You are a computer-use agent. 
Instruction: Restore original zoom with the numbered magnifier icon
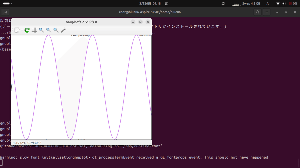(55, 30)
